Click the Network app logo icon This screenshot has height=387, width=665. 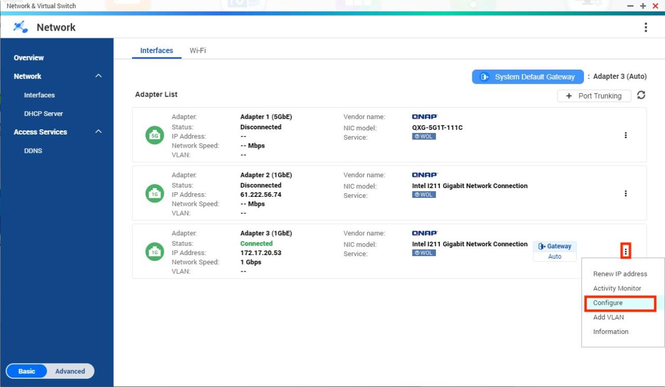[x=21, y=27]
